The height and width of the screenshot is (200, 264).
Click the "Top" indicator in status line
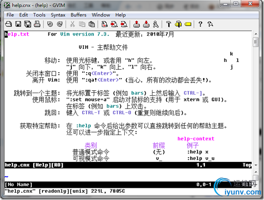tap(247, 165)
